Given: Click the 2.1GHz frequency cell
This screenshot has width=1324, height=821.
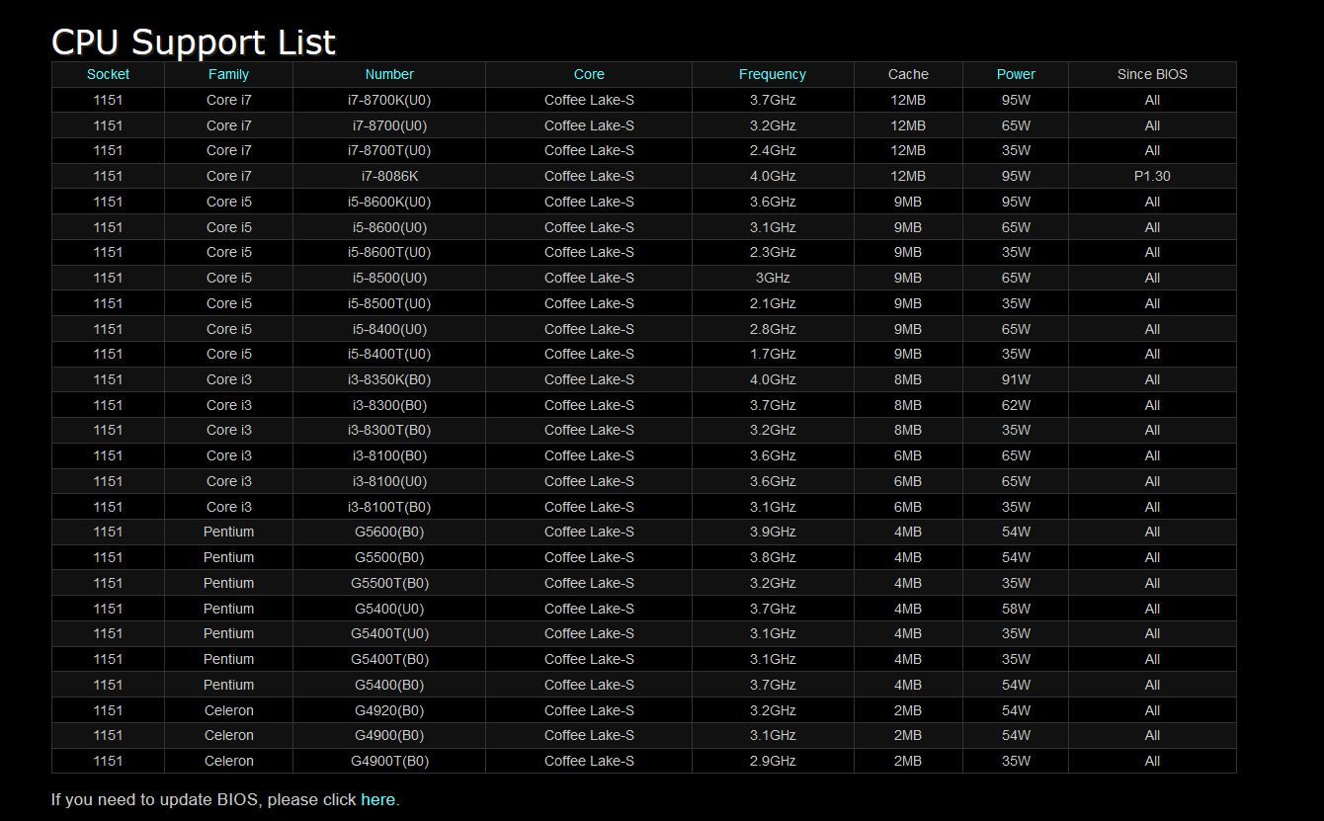Looking at the screenshot, I should pyautogui.click(x=773, y=303).
